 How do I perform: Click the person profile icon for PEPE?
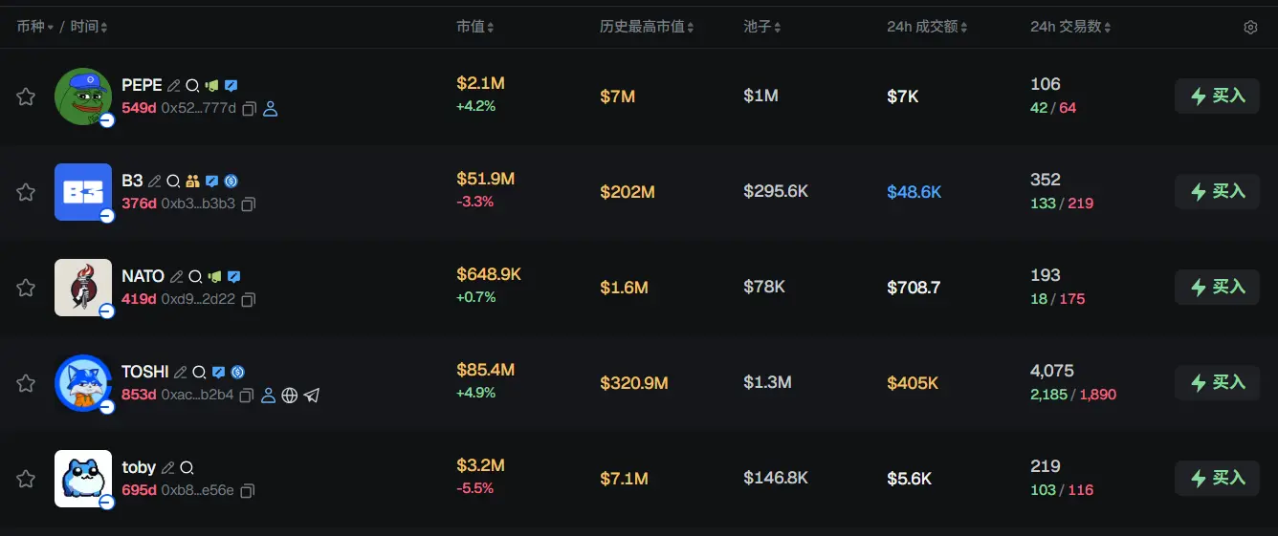(x=270, y=109)
